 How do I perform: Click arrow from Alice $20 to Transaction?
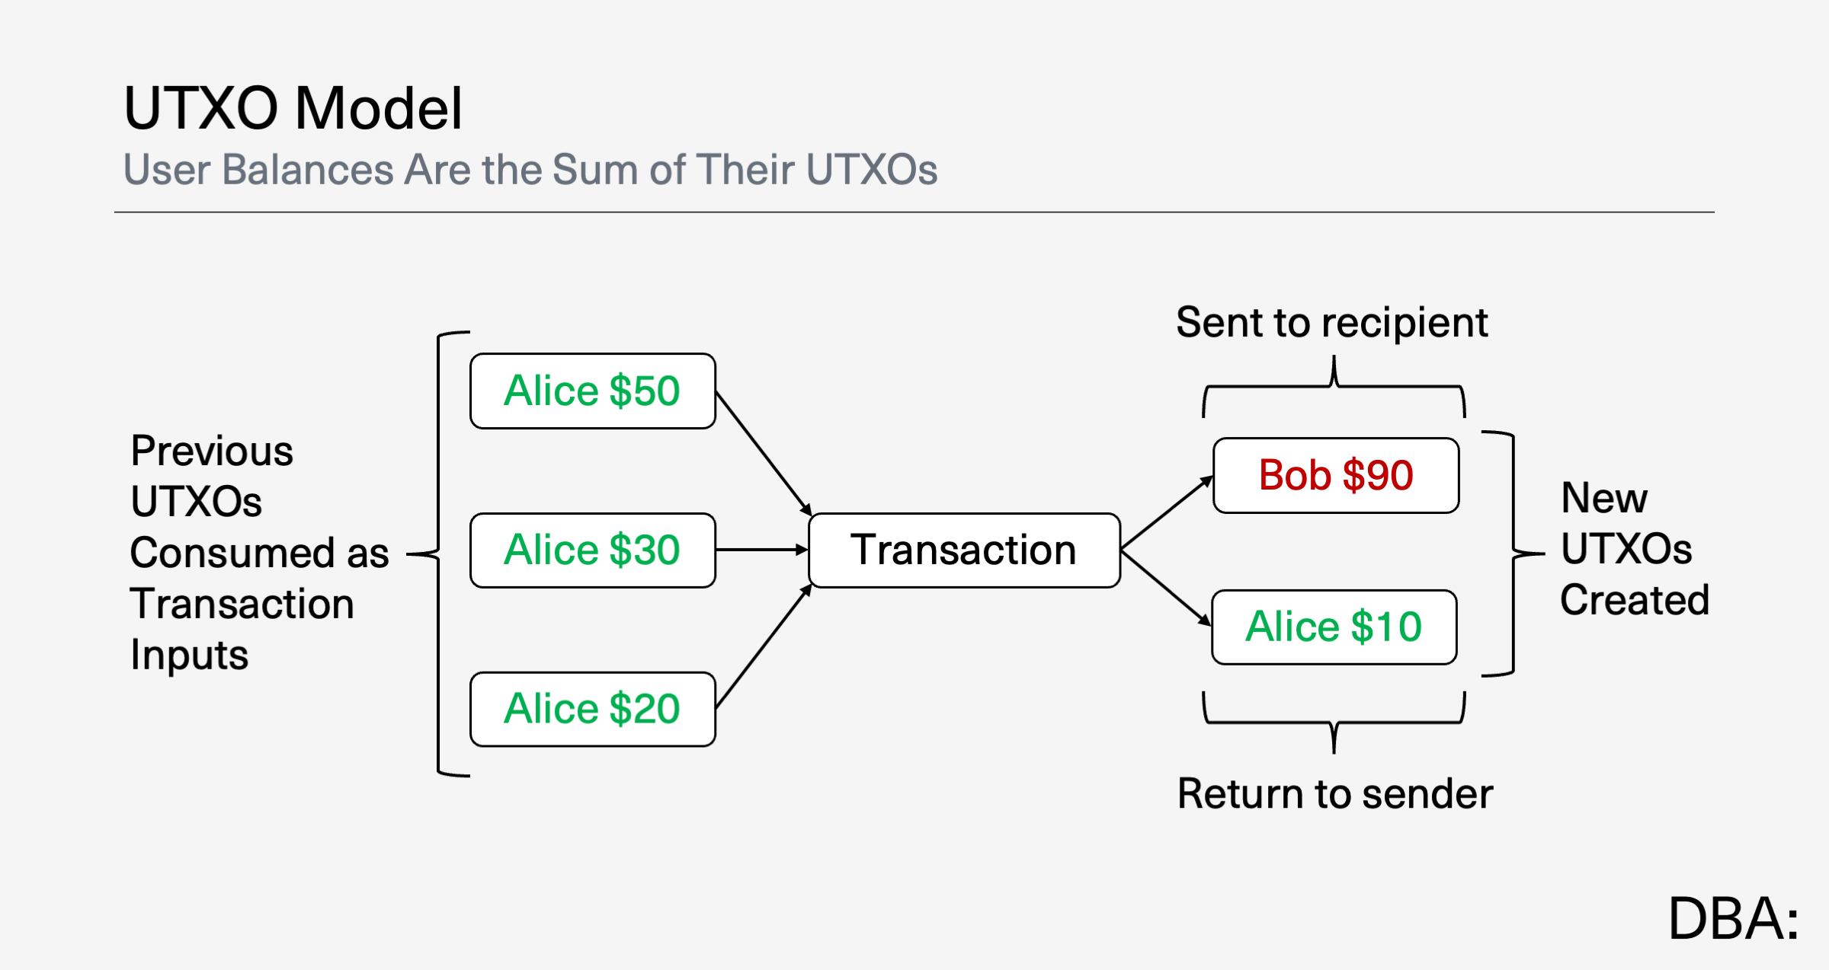764,646
